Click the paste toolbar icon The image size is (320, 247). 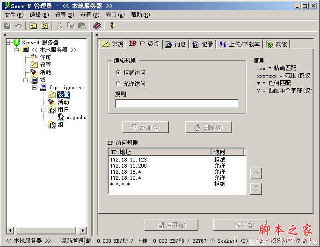[82, 26]
